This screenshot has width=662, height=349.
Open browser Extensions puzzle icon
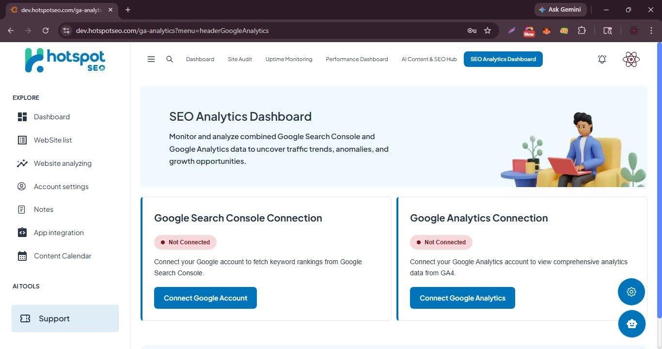click(x=582, y=31)
